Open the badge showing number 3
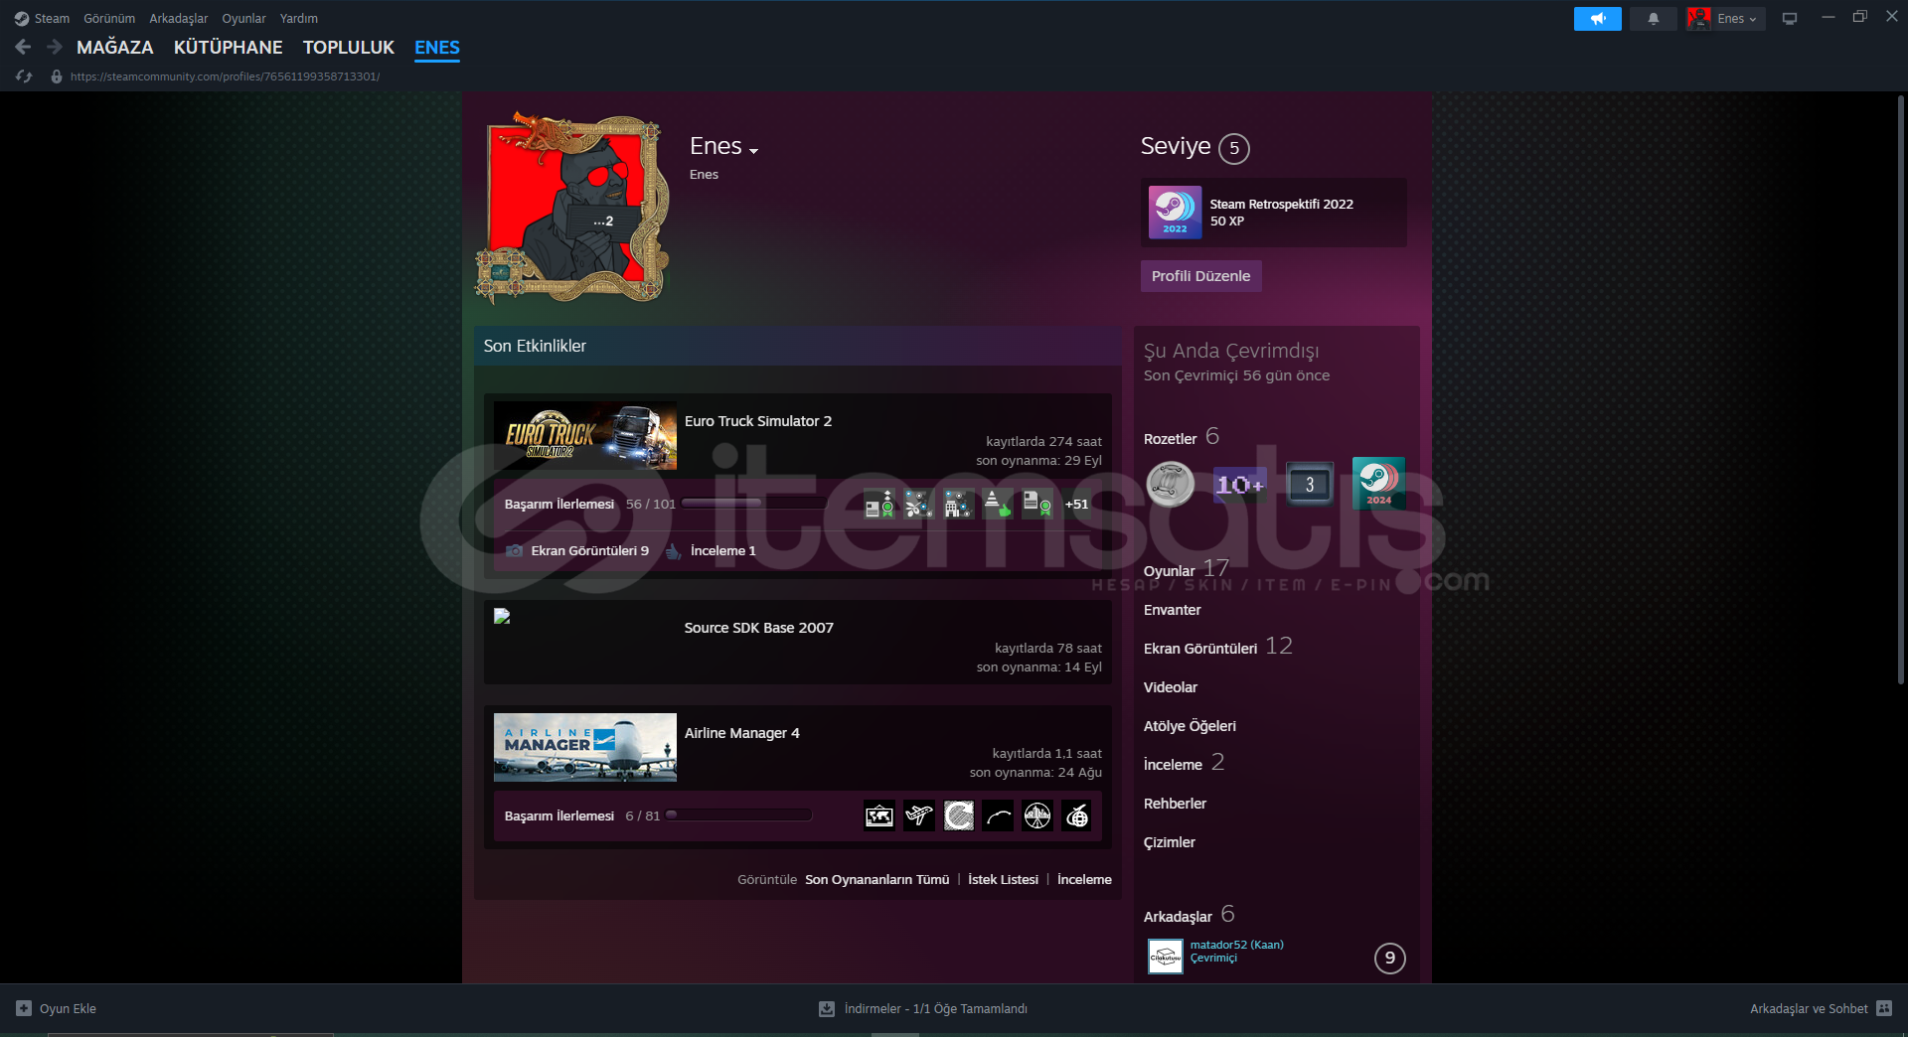This screenshot has width=1908, height=1037. coord(1310,484)
